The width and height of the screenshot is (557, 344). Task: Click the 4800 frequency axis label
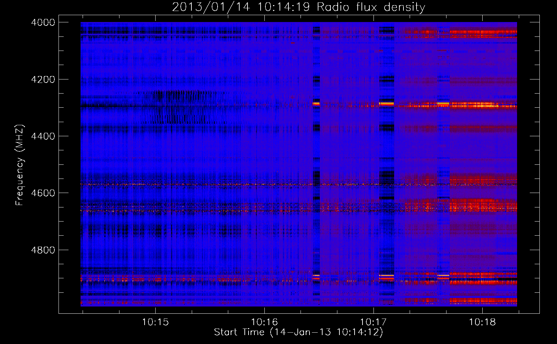pyautogui.click(x=43, y=250)
